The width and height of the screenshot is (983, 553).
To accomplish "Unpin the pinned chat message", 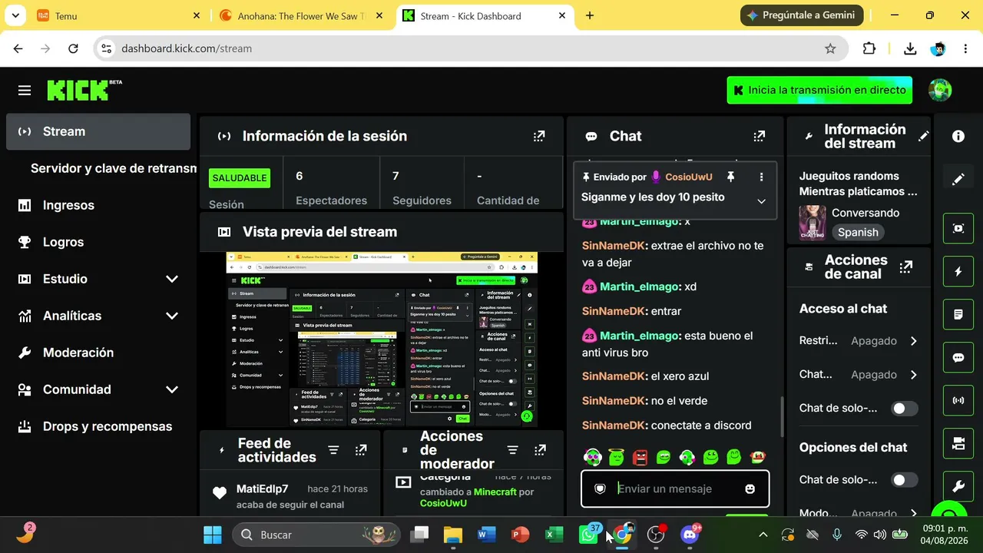I will [x=730, y=177].
